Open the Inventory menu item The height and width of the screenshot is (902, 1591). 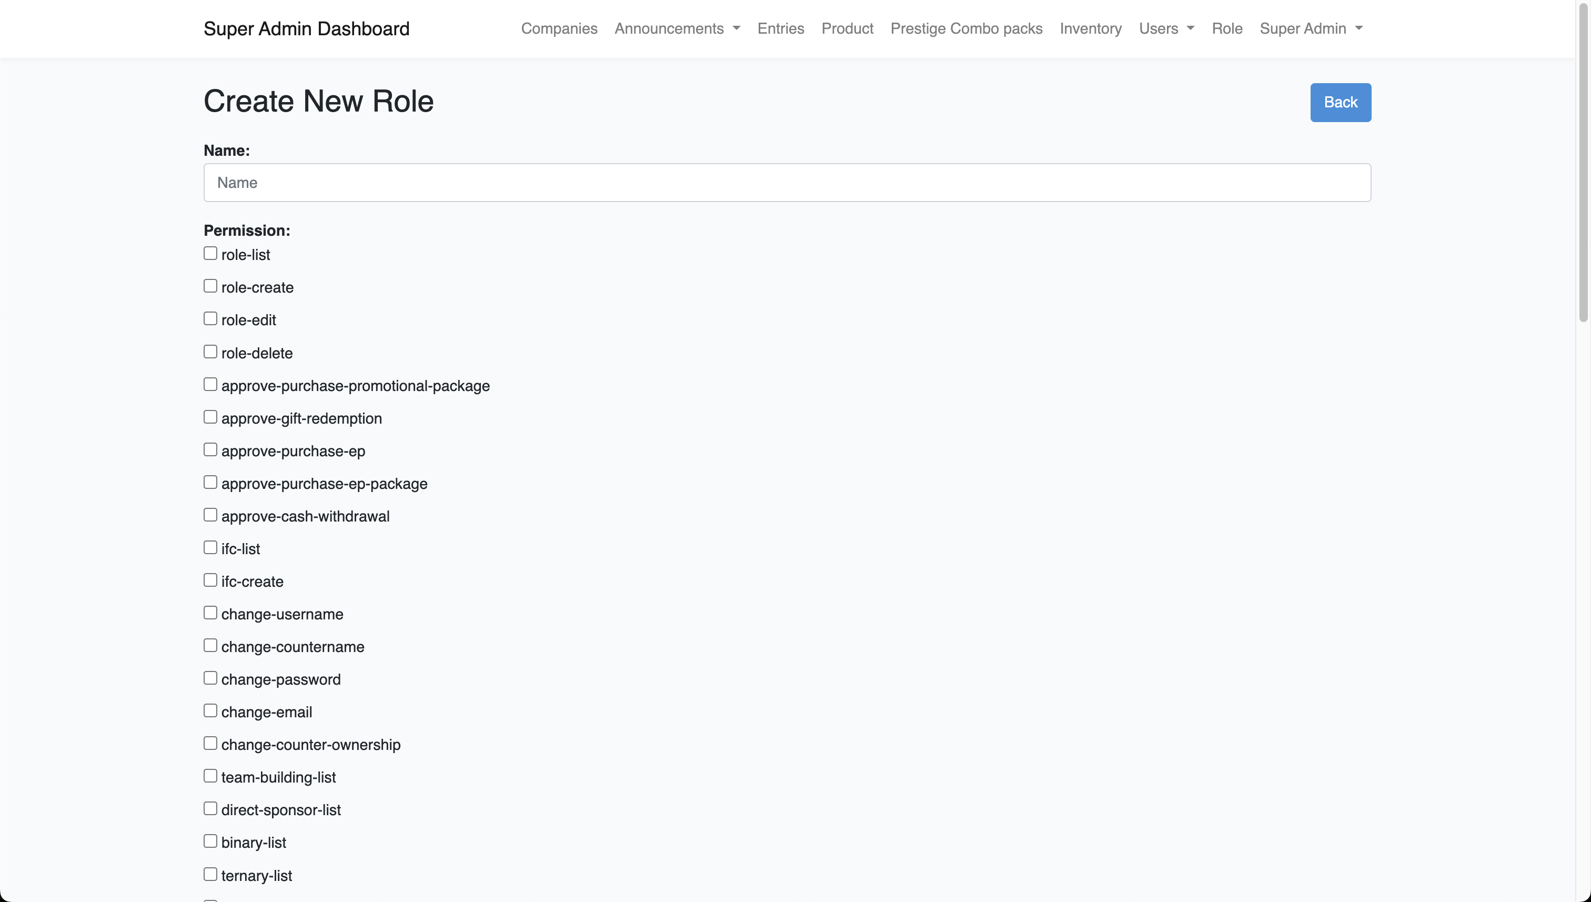pos(1090,28)
